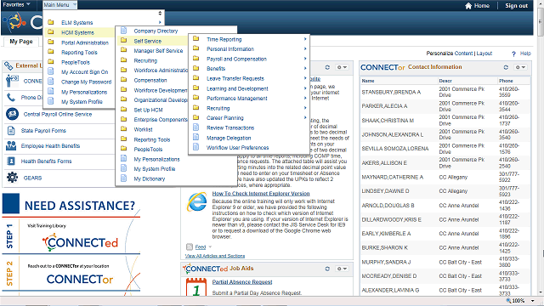
Task: Open Central Payroll Online Service icon
Action: 12,114
